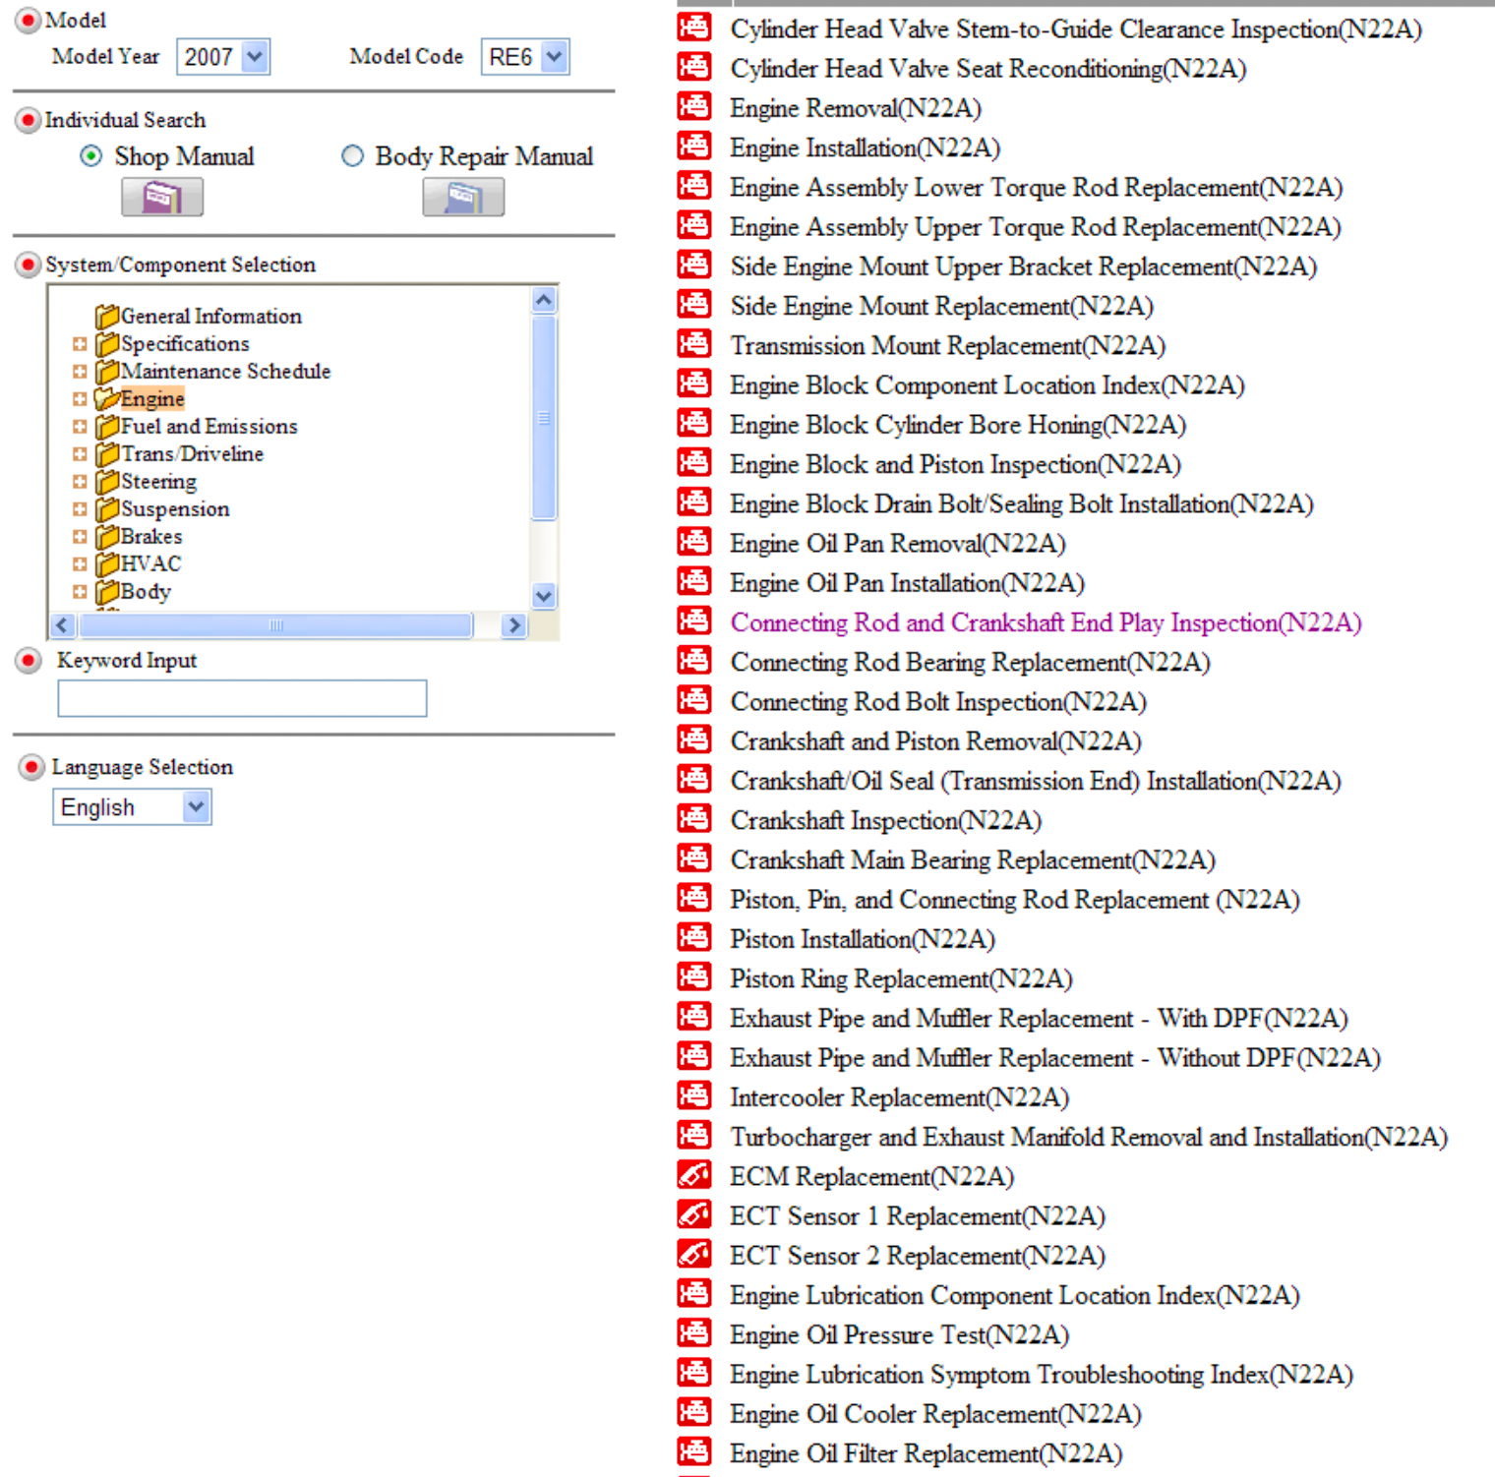1495x1477 pixels.
Task: Open the Model Code dropdown
Action: pos(555,57)
